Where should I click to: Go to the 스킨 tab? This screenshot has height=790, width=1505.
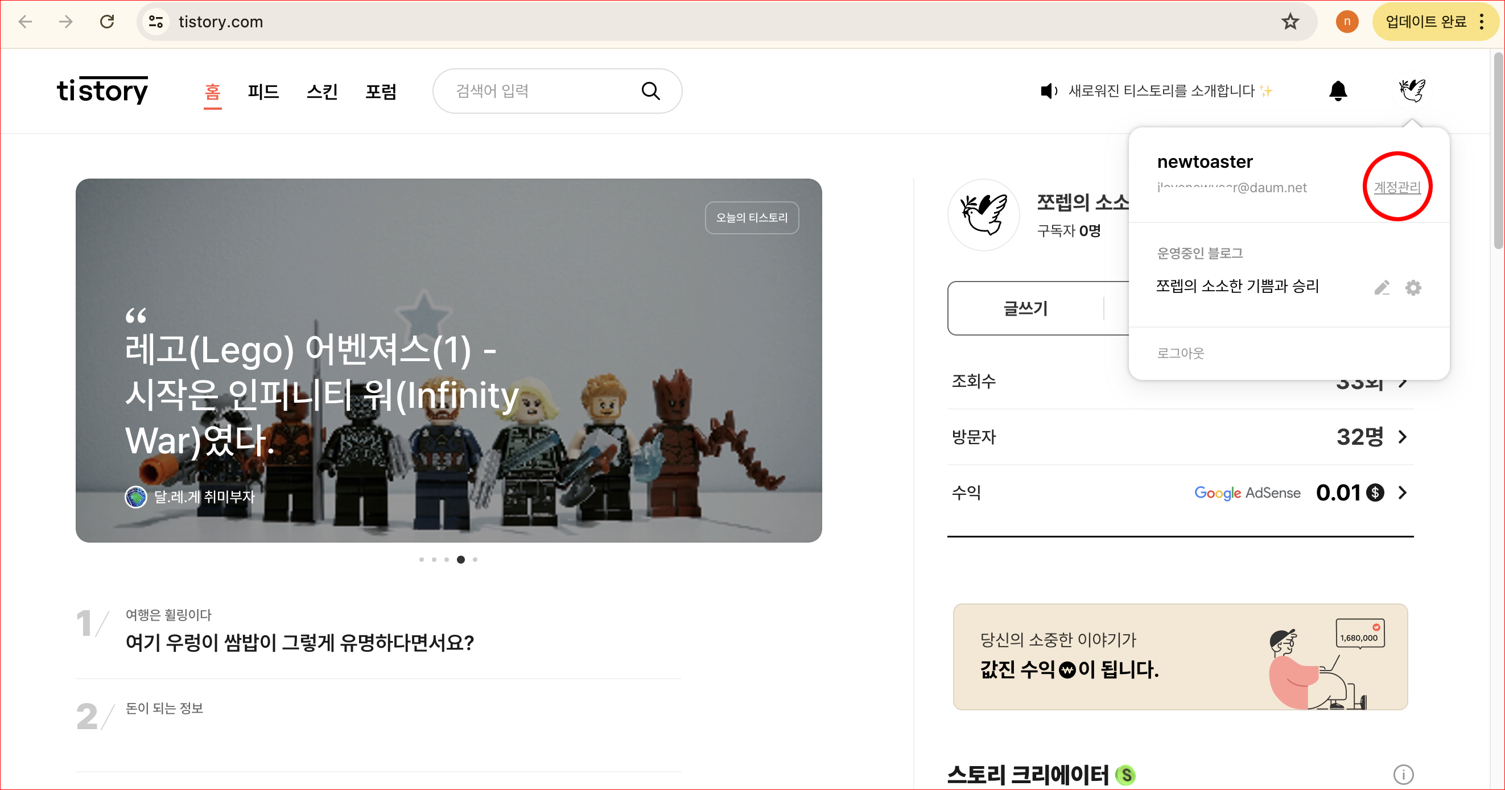[x=322, y=91]
